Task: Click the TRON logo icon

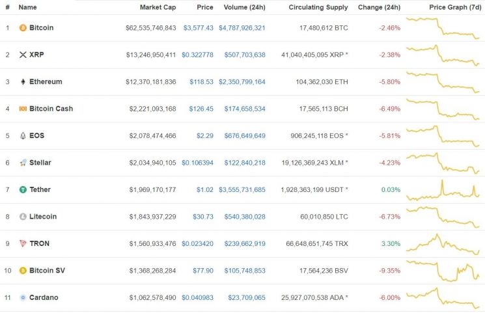Action: click(23, 243)
